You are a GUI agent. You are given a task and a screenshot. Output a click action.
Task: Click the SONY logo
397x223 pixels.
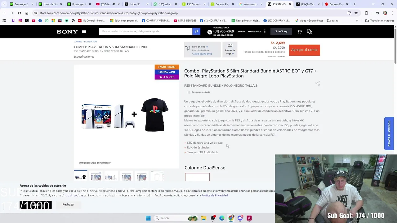click(67, 32)
